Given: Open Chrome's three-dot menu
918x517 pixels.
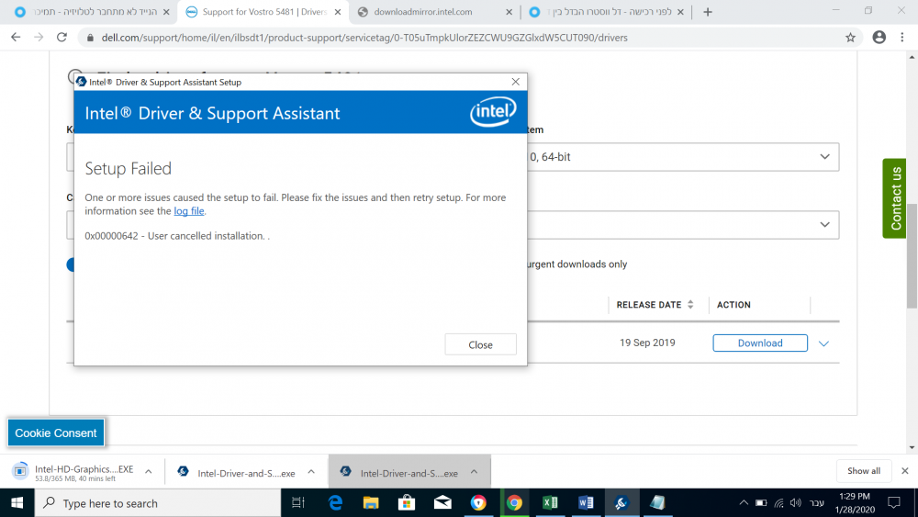Looking at the screenshot, I should 902,37.
